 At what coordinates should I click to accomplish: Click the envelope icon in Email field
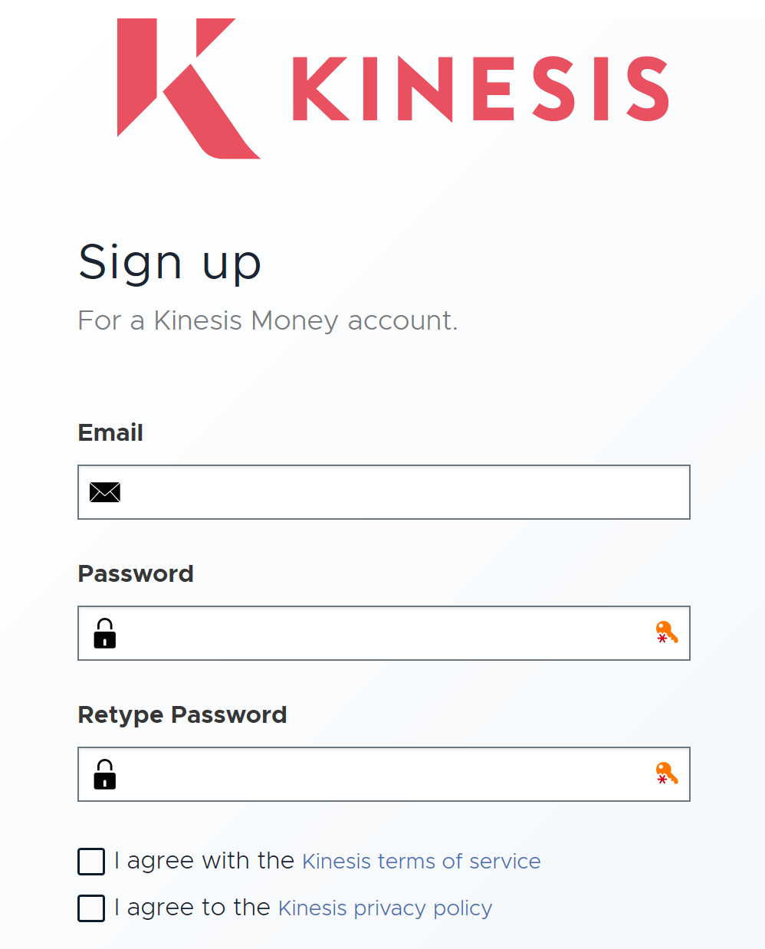point(105,492)
